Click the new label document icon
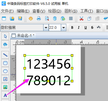108x101 pixels. point(4,19)
